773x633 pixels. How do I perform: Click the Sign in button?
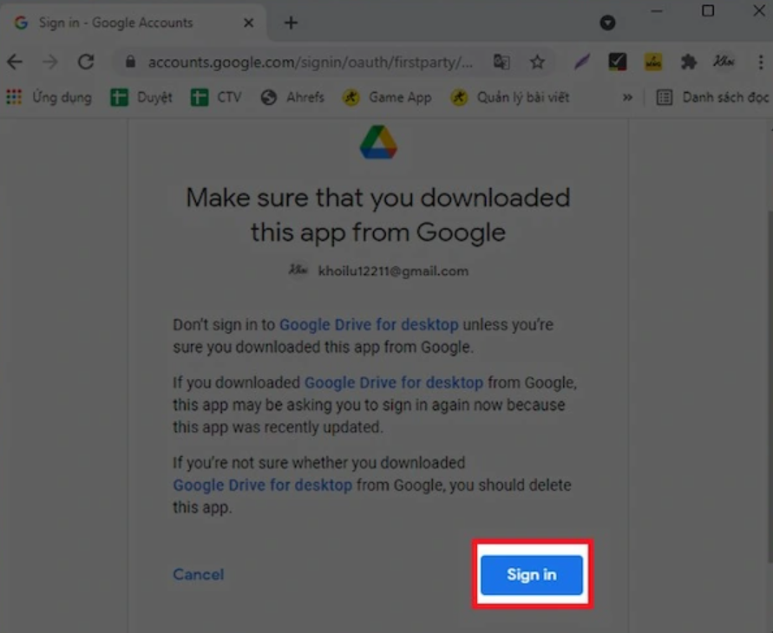(x=531, y=574)
